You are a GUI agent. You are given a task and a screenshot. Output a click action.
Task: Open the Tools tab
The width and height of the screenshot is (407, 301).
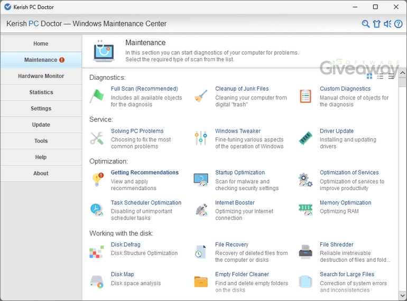pos(41,141)
